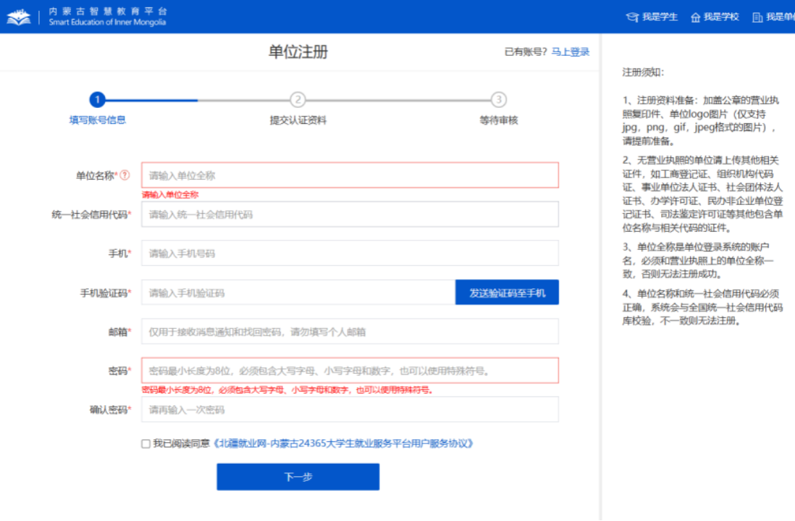Click the 马上登录 link
795x521 pixels.
point(570,51)
